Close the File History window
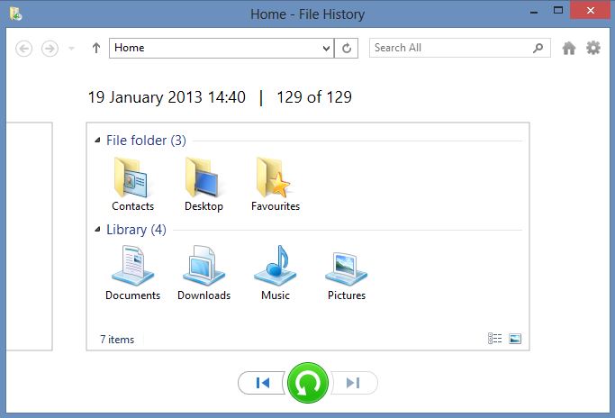This screenshot has height=418, width=615. [591, 10]
